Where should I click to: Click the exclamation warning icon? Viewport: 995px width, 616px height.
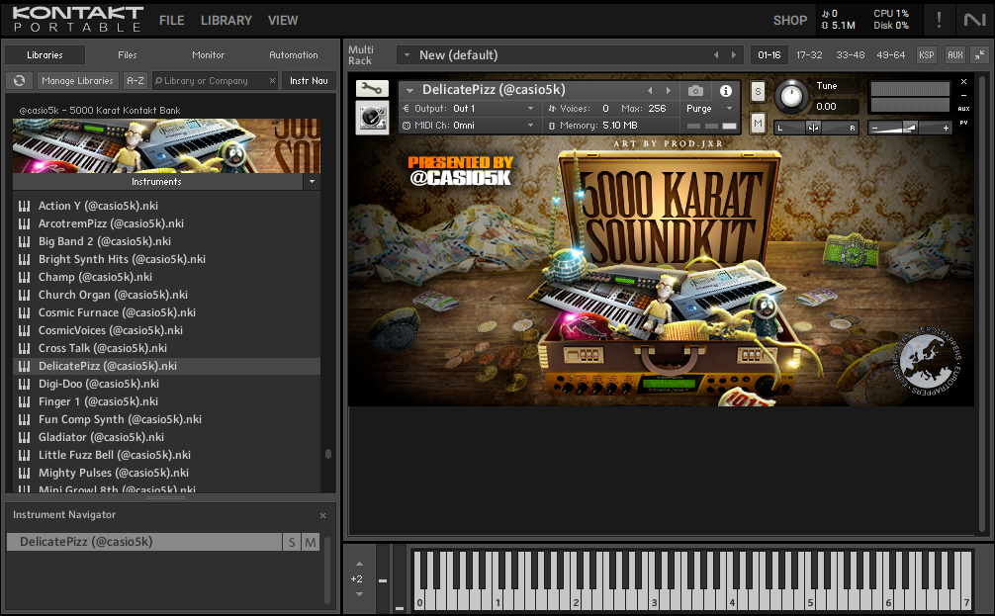[939, 20]
